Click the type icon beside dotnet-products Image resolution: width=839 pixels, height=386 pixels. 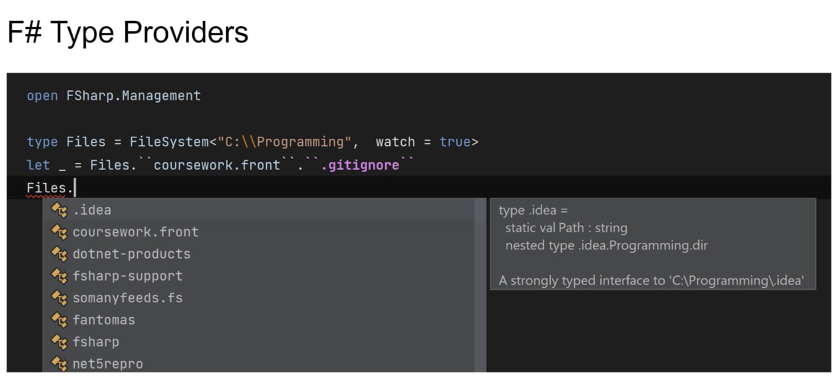point(60,254)
